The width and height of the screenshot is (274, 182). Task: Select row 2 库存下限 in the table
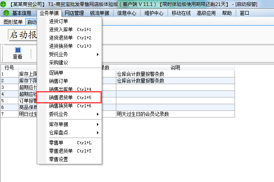(28, 81)
